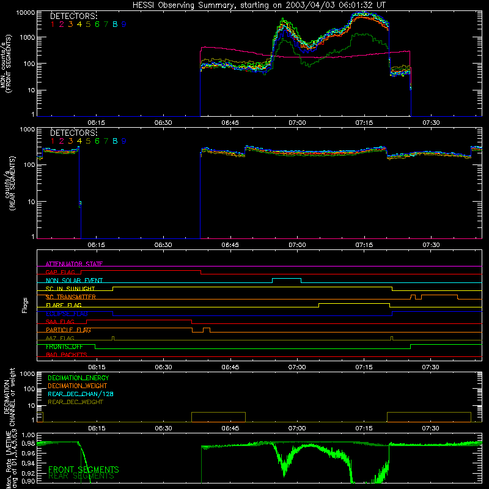Select detector 7 legend number in rear segments plot
This screenshot has height=489, width=489.
[x=106, y=141]
